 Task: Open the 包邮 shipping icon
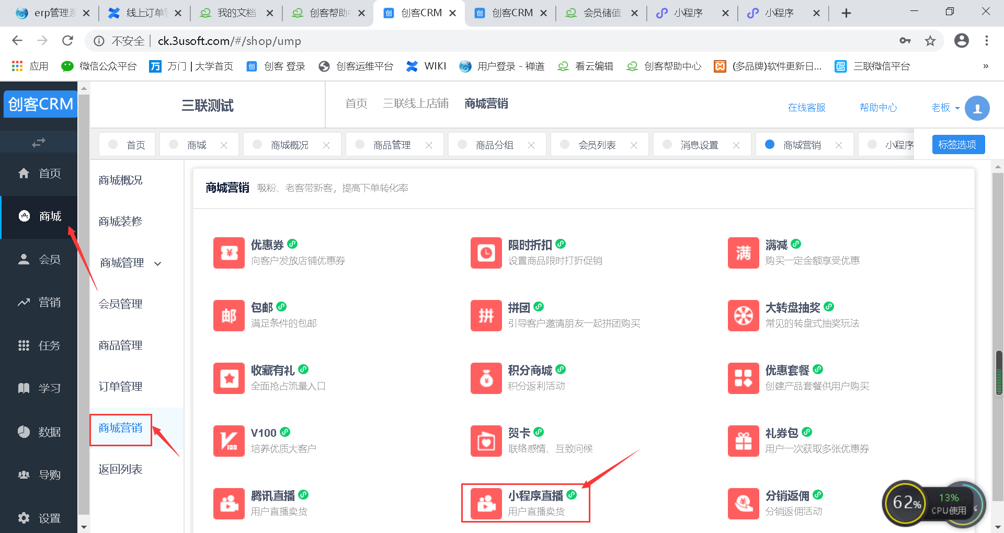tap(229, 316)
